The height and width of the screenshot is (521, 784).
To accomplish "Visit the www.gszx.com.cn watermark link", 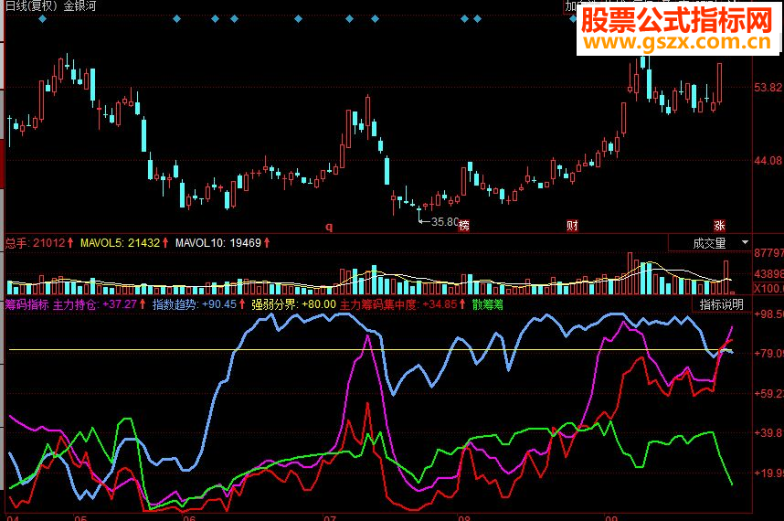I will (x=677, y=42).
